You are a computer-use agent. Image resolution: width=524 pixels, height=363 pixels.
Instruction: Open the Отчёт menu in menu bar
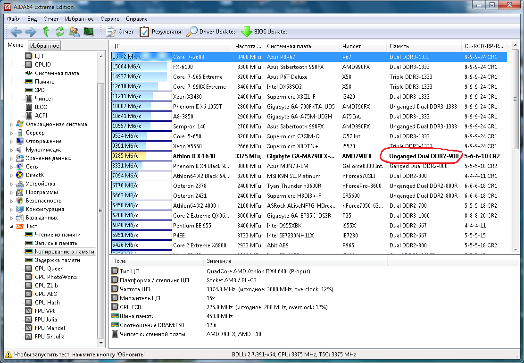(51, 19)
